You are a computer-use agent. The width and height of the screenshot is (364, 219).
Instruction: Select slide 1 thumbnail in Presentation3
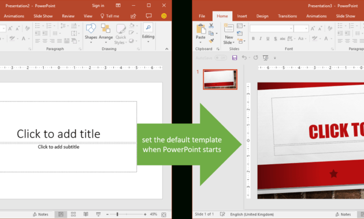(220, 80)
